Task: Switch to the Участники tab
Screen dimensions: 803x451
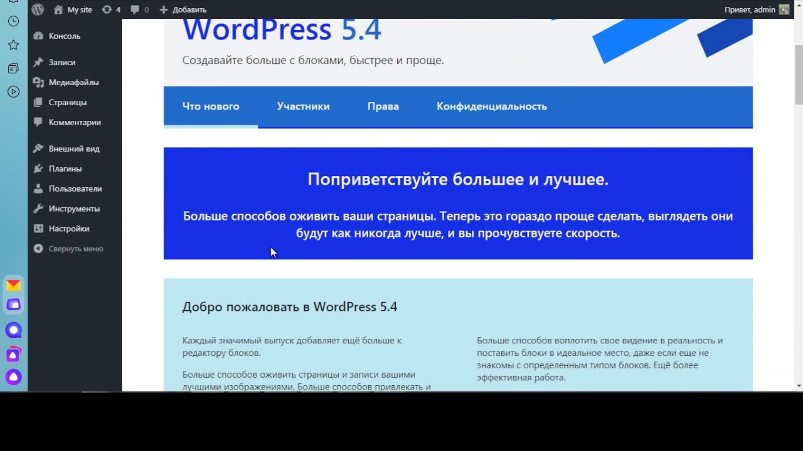Action: [x=304, y=107]
